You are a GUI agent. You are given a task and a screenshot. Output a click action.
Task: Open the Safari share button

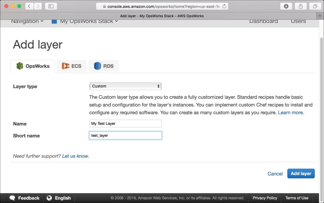tap(301, 6)
